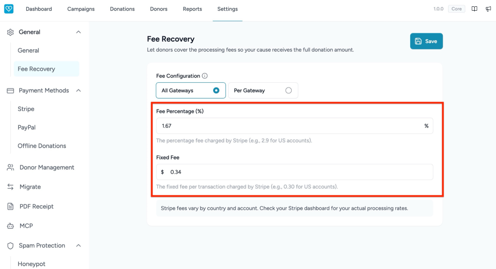Click the Payment Methods card icon

[11, 91]
